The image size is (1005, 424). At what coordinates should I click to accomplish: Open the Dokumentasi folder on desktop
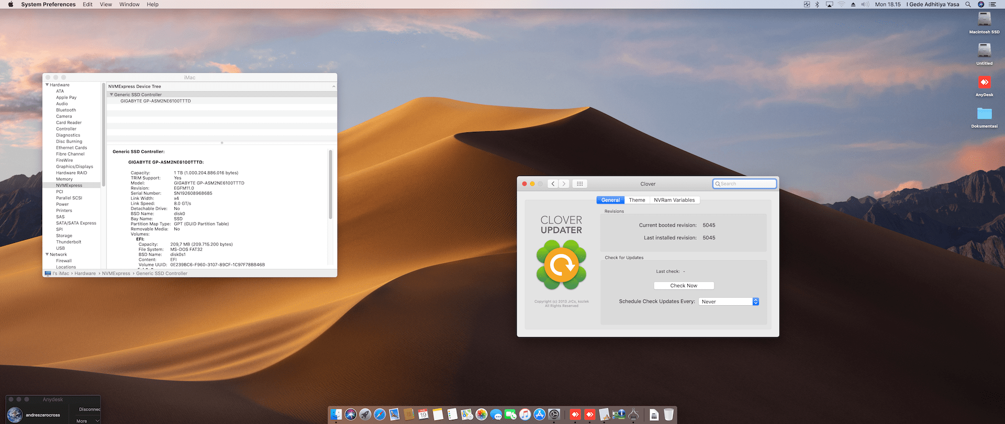pos(984,114)
